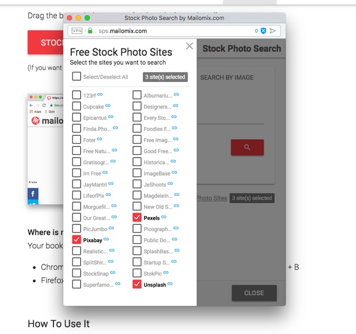Open the link icon next to Cupcake
Screen dimensions: 356x334
pyautogui.click(x=108, y=106)
